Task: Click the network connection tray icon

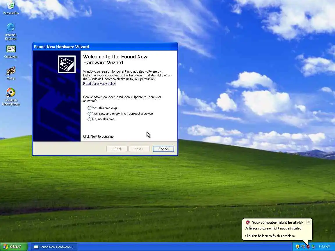Action: click(303, 247)
